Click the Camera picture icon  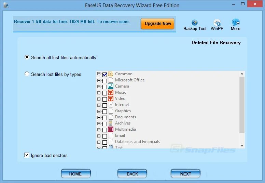pyautogui.click(x=111, y=86)
